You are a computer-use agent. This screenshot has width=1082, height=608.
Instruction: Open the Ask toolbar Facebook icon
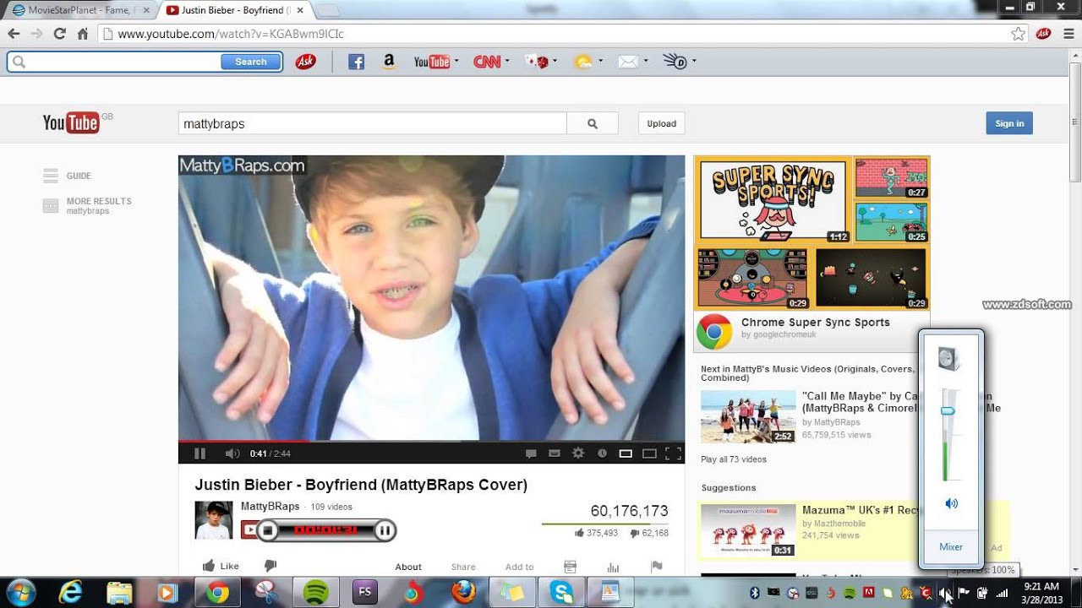(x=356, y=62)
